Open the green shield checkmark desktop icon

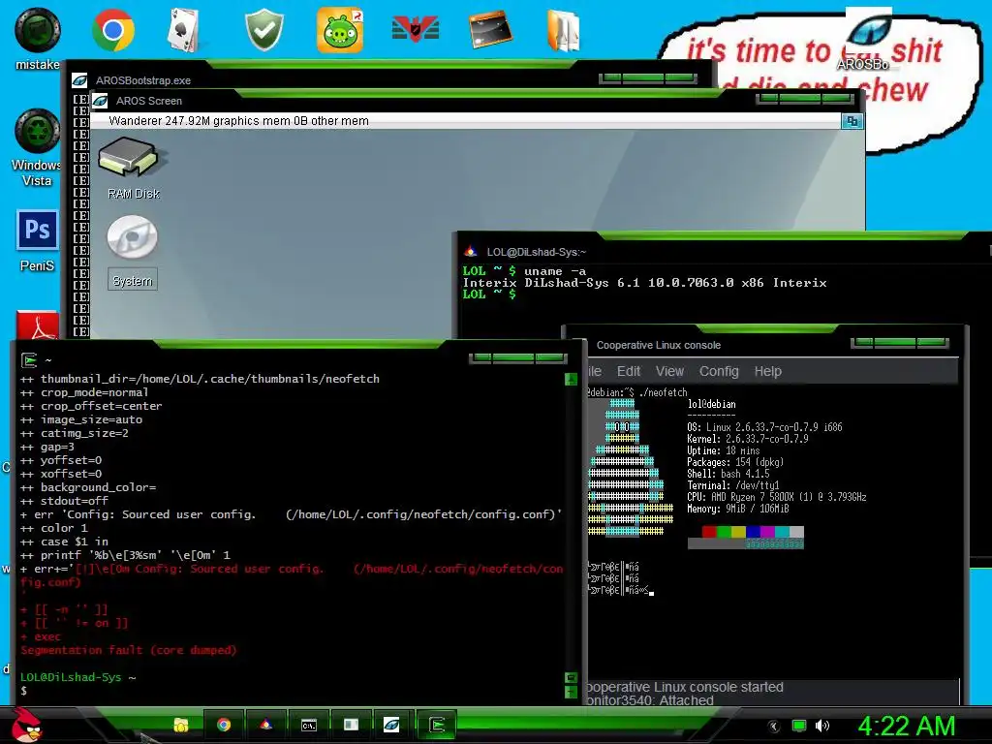point(263,30)
